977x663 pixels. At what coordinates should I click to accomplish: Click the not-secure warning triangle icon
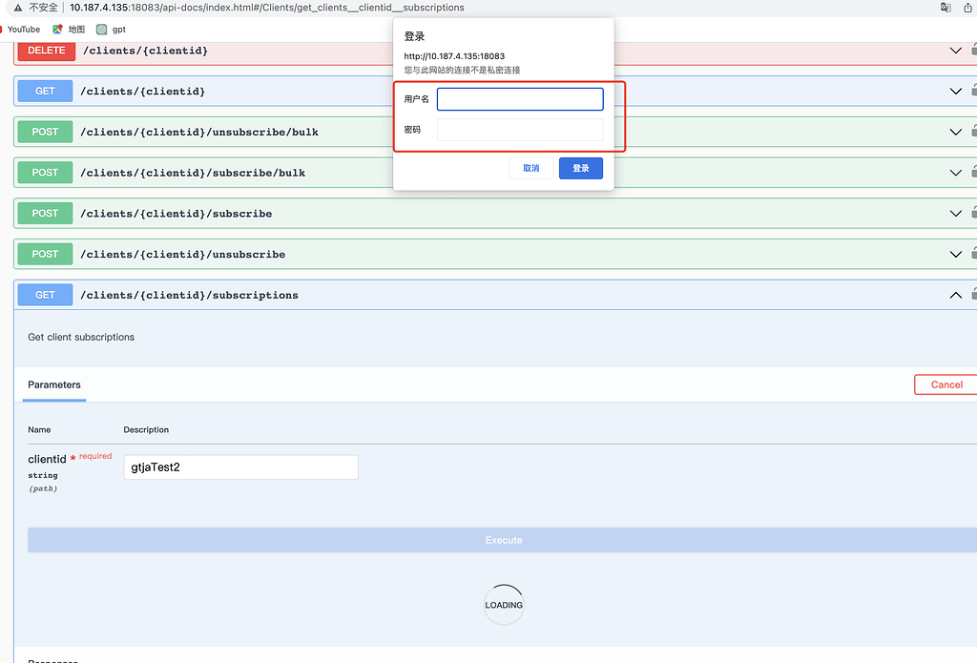tap(18, 8)
